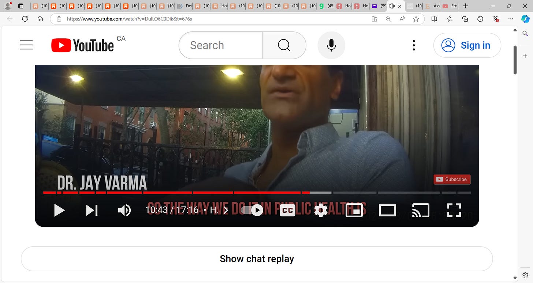
Task: Play the YouTube video
Action: pyautogui.click(x=59, y=210)
